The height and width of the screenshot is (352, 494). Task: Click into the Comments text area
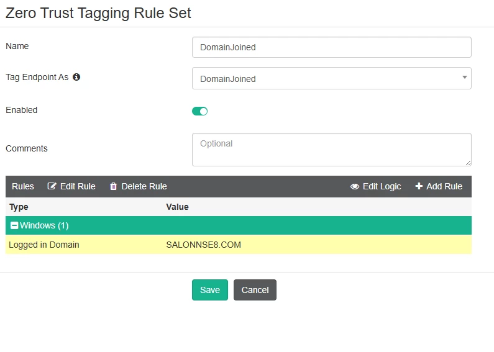click(332, 150)
